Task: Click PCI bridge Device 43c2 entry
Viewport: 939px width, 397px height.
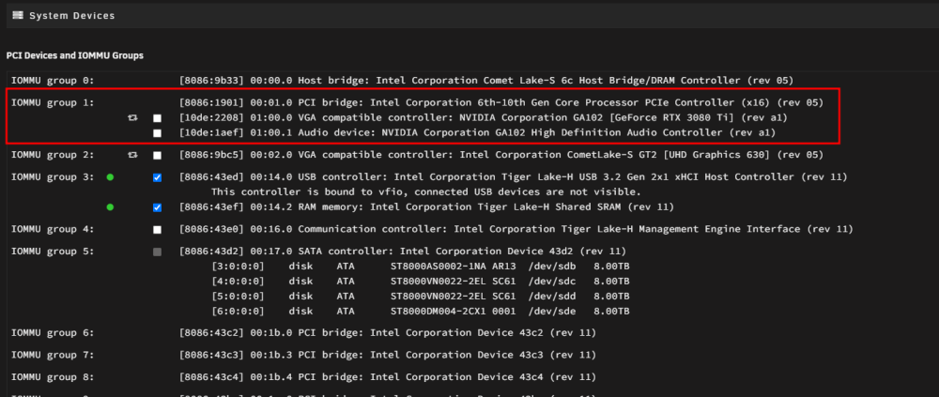Action: click(x=388, y=333)
